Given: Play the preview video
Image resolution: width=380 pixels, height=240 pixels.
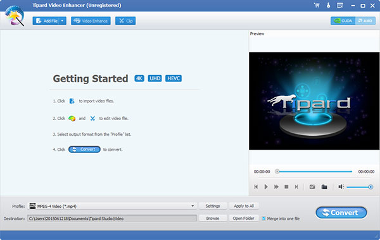Looking at the screenshot, I should pyautogui.click(x=266, y=187).
